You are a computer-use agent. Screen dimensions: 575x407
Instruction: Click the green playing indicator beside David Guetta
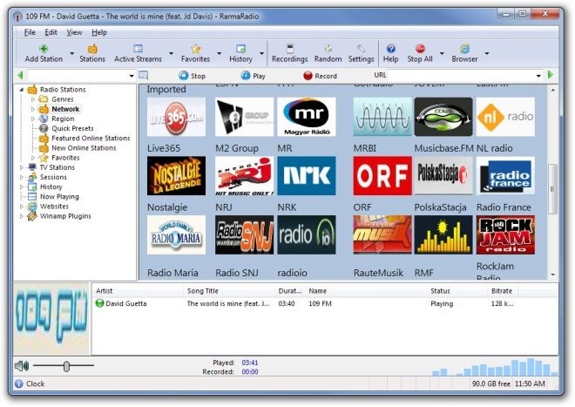click(x=99, y=303)
